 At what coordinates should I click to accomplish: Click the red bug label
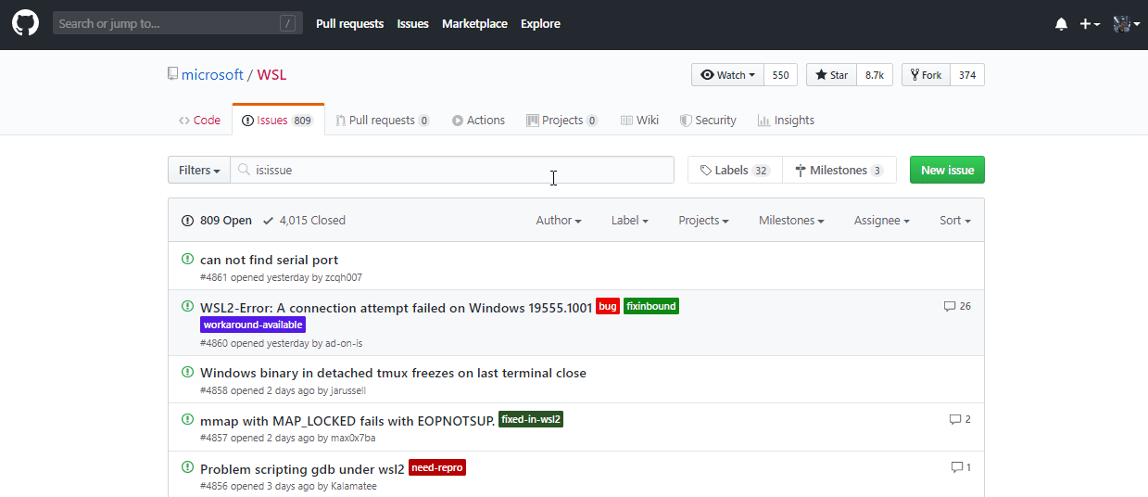tap(608, 306)
